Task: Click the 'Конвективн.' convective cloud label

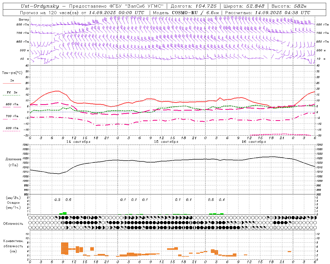Action: (x=13, y=241)
